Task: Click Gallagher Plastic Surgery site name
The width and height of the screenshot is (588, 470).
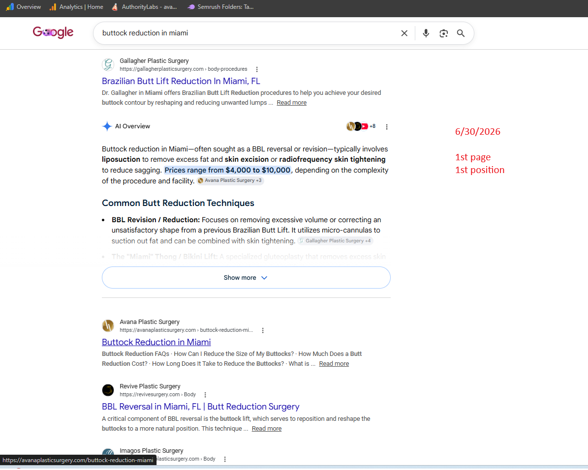Action: (154, 61)
